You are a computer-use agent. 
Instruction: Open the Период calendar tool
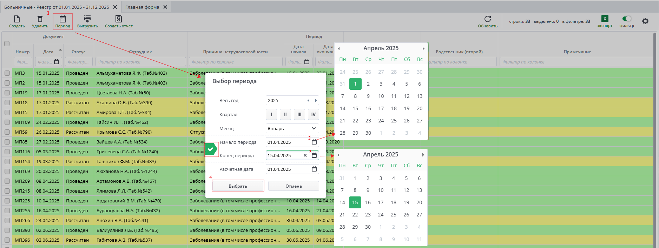tap(62, 19)
